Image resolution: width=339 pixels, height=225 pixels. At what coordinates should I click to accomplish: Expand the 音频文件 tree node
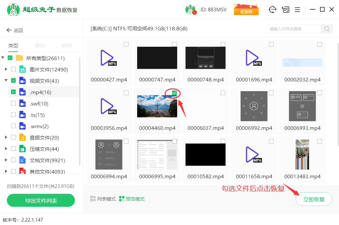coord(6,137)
